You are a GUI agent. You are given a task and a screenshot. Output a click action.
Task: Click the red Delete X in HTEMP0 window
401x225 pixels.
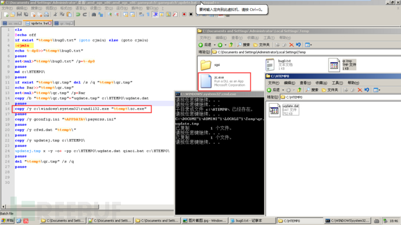point(360,90)
